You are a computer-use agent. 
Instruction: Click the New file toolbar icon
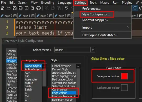pos(3,8)
